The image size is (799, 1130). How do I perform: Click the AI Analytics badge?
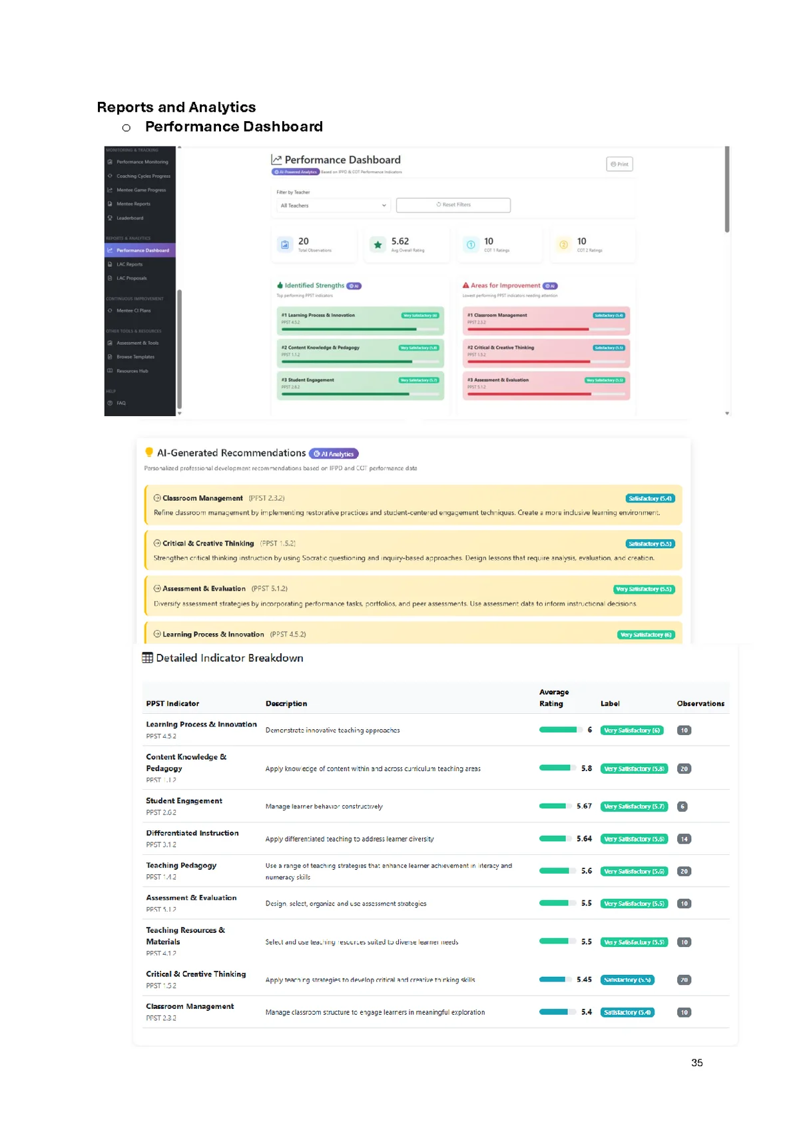(334, 454)
